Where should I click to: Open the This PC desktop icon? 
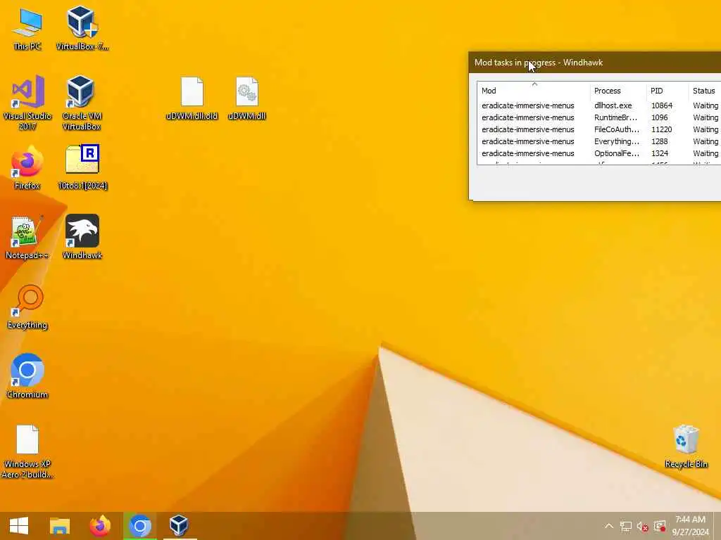(27, 29)
